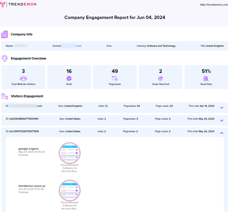Click the 51% Read Rate card
Image resolution: width=228 pixels, height=212 pixels.
[x=206, y=77]
